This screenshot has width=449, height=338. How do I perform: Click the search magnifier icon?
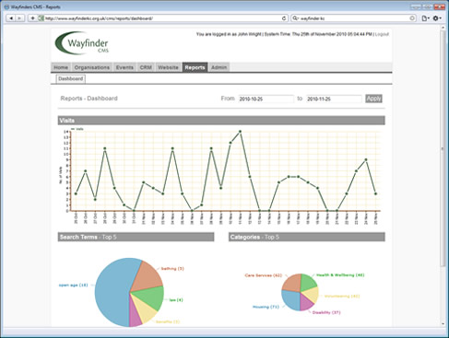coord(295,18)
